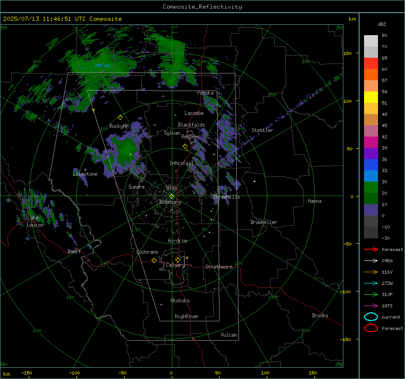Screen dimensions: 405x379
Task: Click the yellow diamond marker near RockyMH
Action: click(x=120, y=118)
